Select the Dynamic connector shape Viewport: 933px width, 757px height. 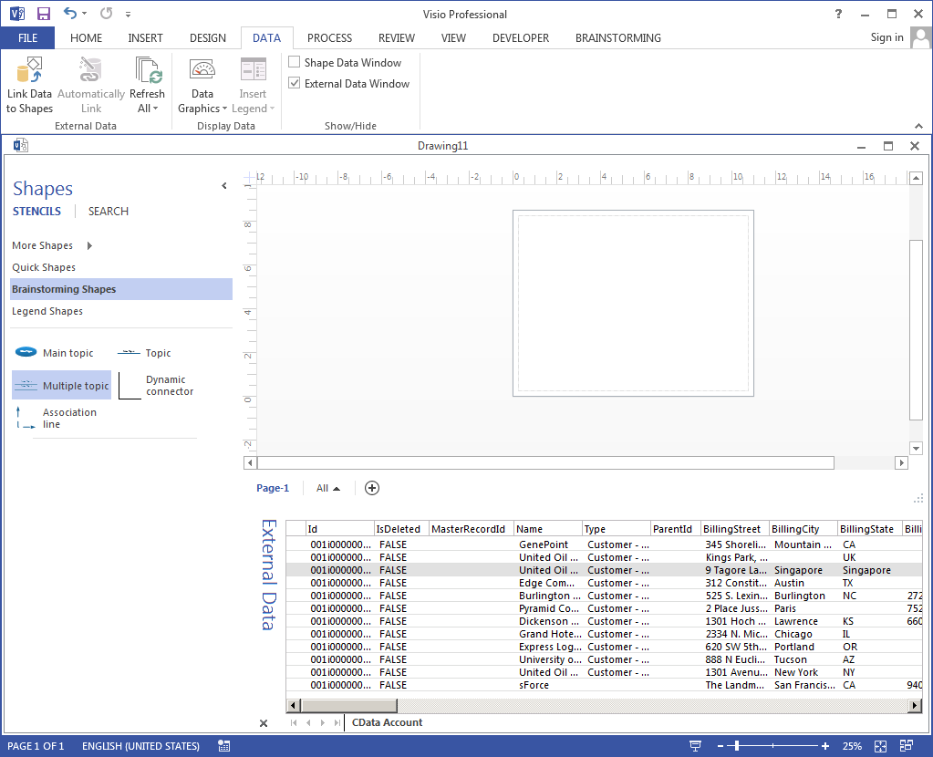[157, 386]
